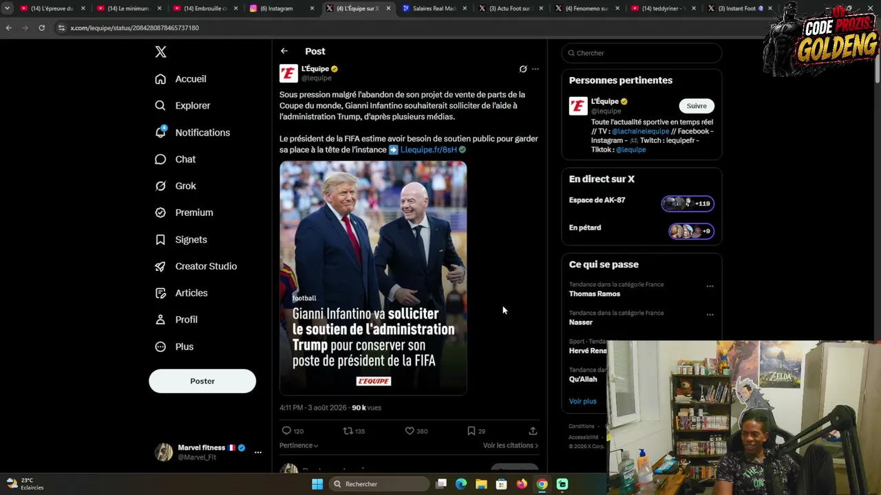Open the Pertinence reply sorting dropdown
881x495 pixels.
coord(299,445)
